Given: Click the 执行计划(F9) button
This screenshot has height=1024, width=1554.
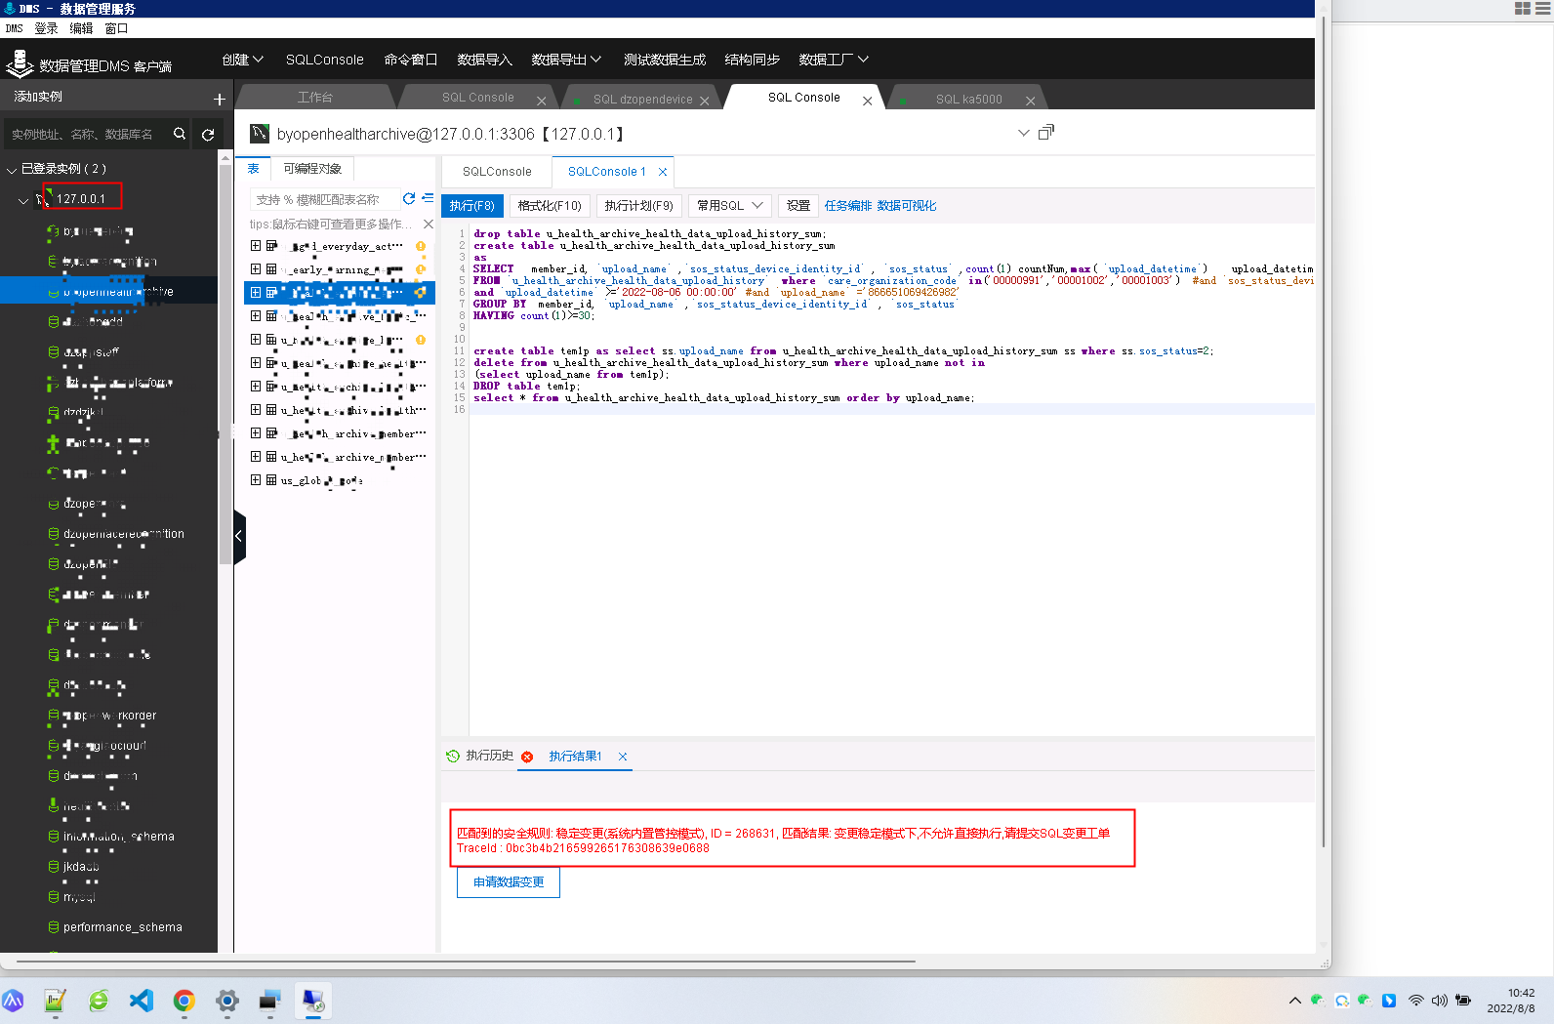Looking at the screenshot, I should pyautogui.click(x=639, y=206).
